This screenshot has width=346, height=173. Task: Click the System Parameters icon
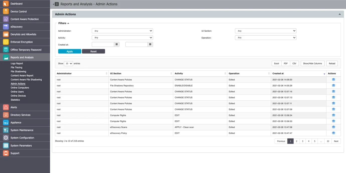(x=6, y=145)
